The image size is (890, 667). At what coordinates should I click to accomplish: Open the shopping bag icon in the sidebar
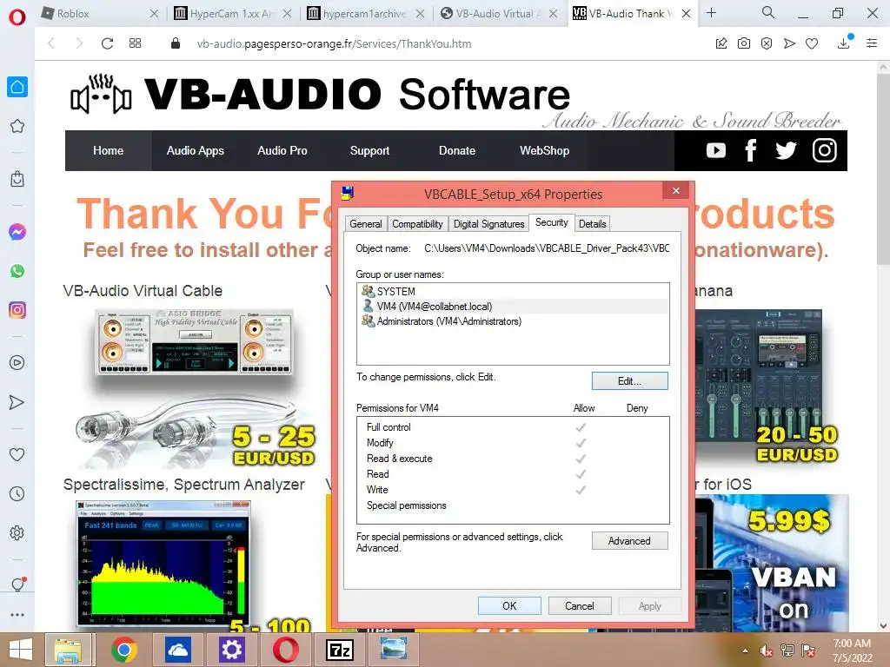[17, 179]
